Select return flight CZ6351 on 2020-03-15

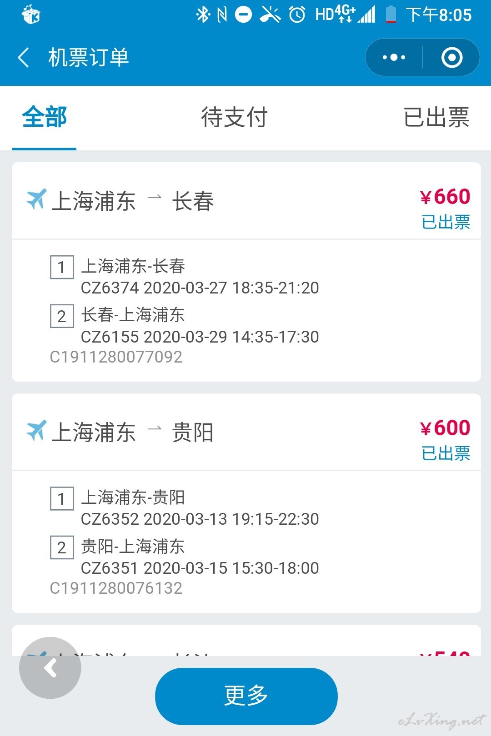pyautogui.click(x=200, y=568)
